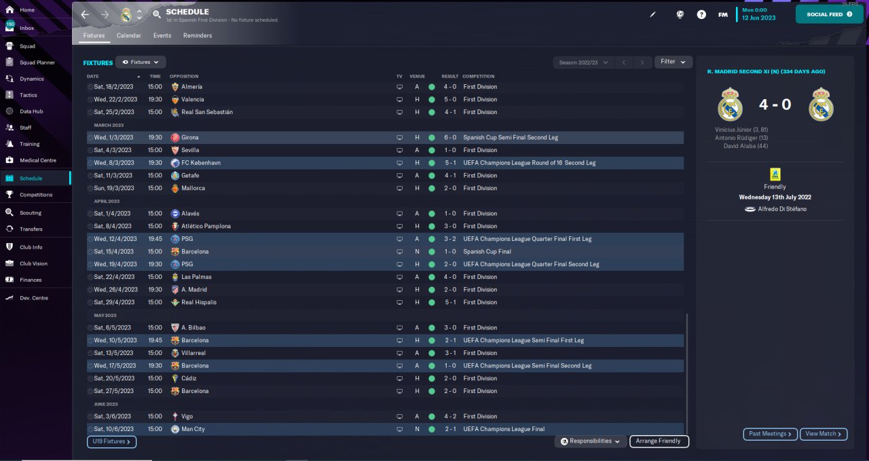This screenshot has height=461, width=869.
Task: Click the fixtures list scrollbar
Action: click(686, 373)
